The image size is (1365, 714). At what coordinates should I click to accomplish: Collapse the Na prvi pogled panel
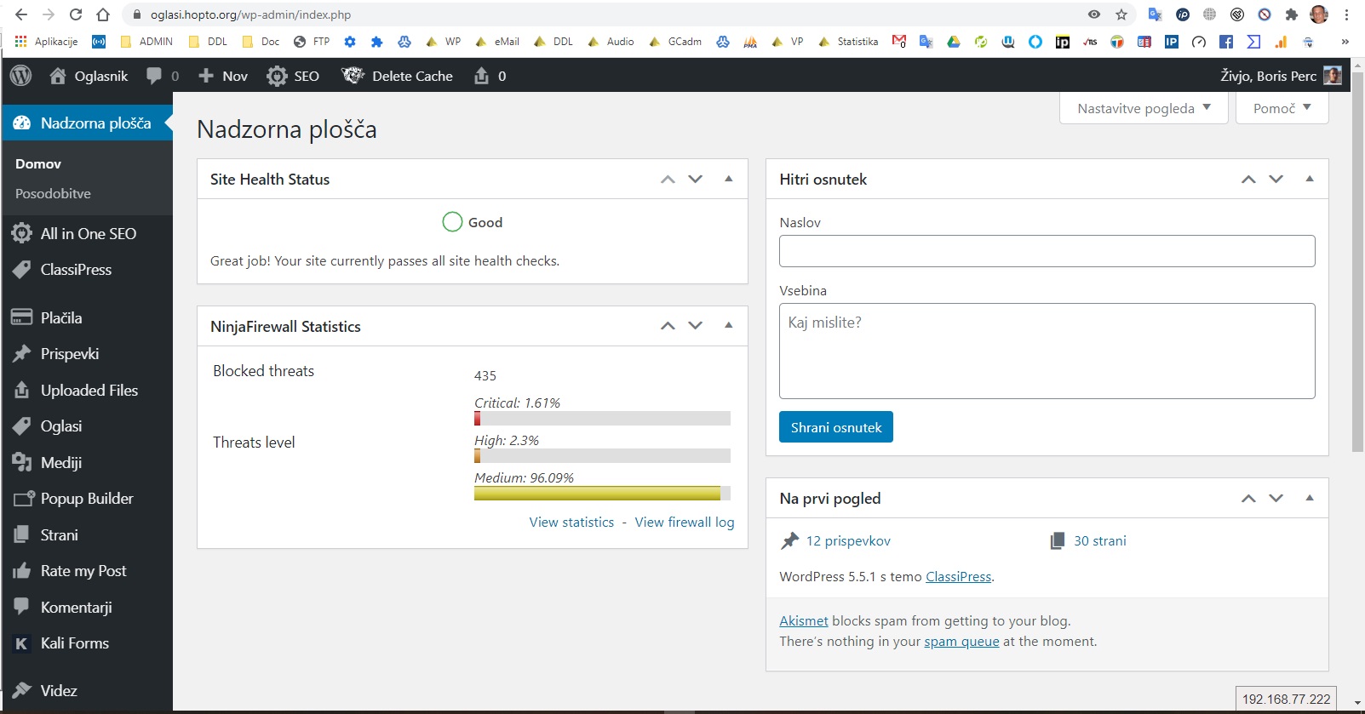[x=1310, y=498]
